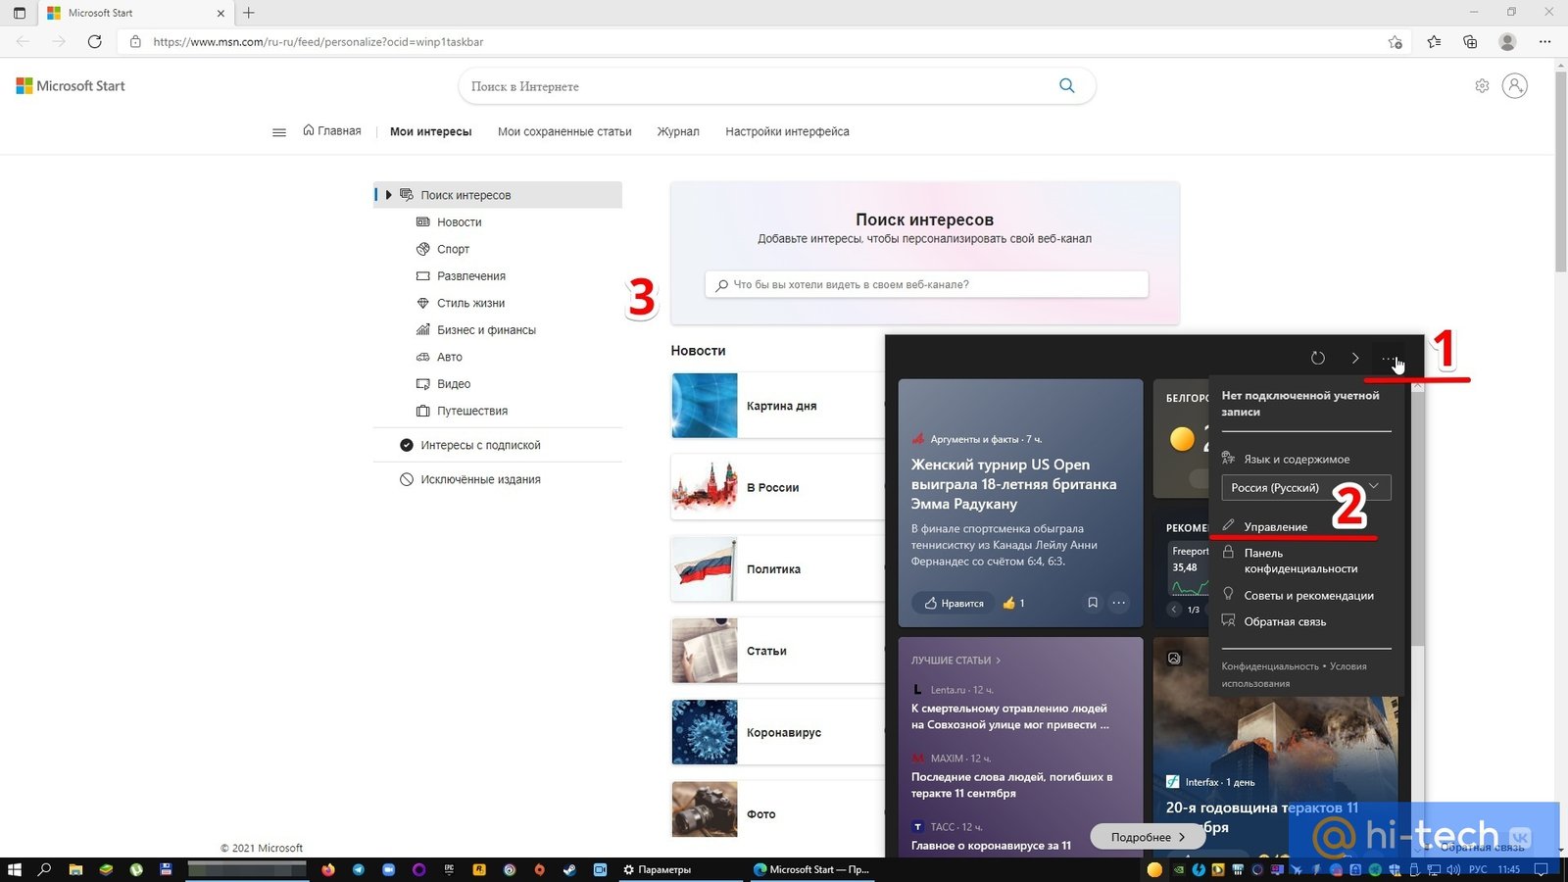The image size is (1568, 882).
Task: Open the Microsoft Start account sign-in icon
Action: click(x=1515, y=85)
